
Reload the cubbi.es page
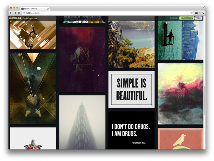coord(19,13)
